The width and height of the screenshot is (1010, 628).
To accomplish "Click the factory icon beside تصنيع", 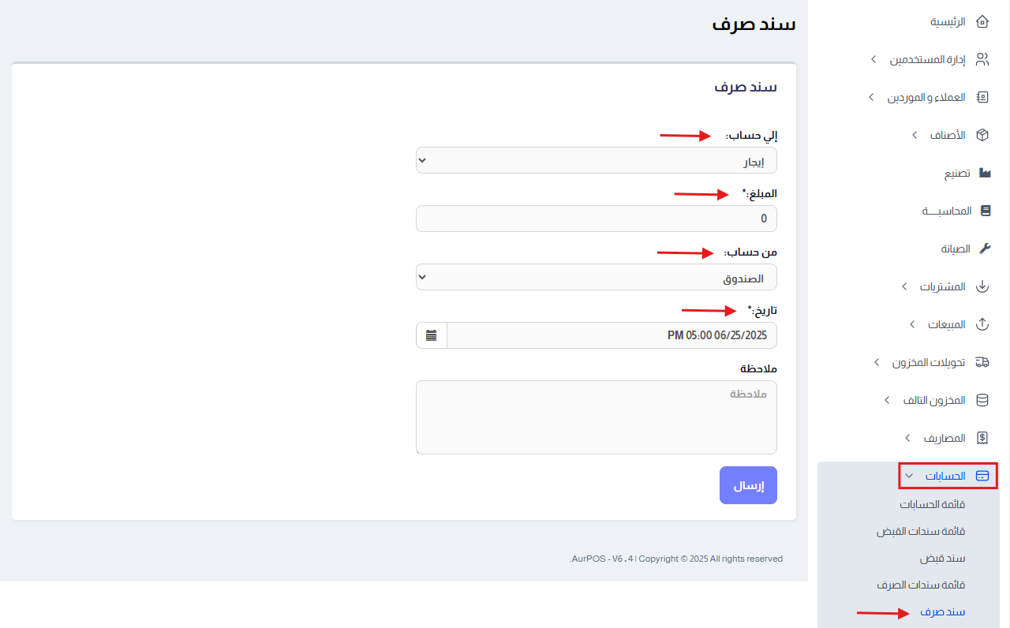I will (x=985, y=173).
